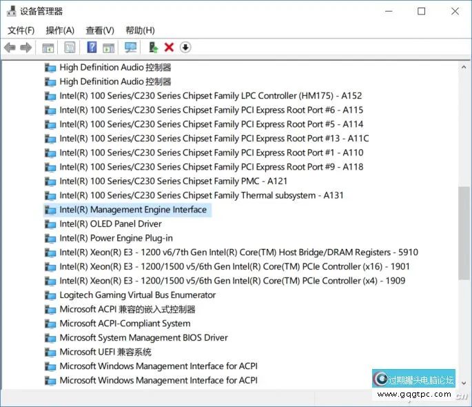Click the update driver green arrow icon
The height and width of the screenshot is (407, 472).
coord(153,48)
